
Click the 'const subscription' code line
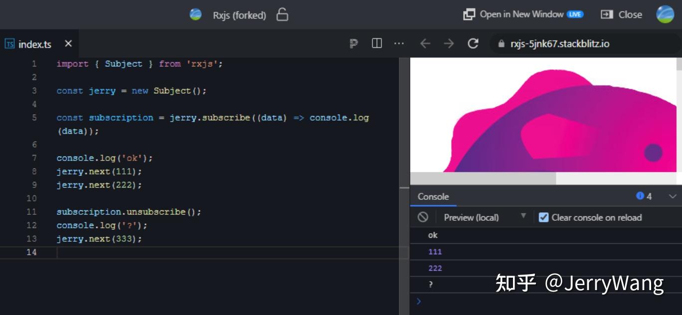212,124
